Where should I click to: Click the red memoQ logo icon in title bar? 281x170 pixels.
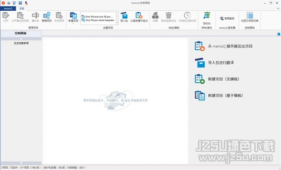coord(3,3)
